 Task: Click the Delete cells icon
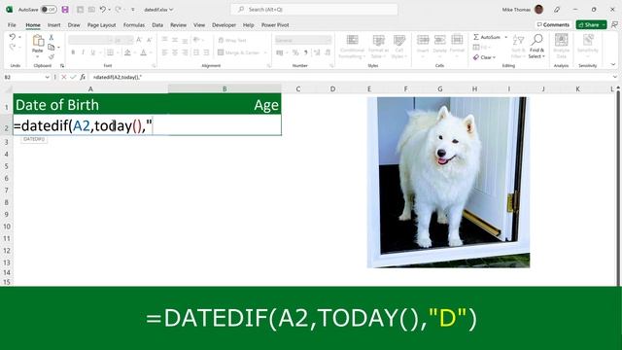tap(439, 40)
